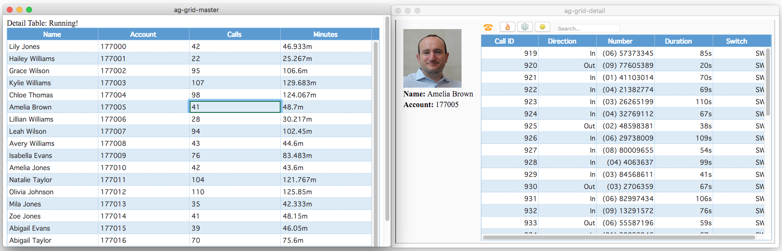782x251 pixels.
Task: Select the 'Hailey Williams' name cell
Action: point(52,59)
